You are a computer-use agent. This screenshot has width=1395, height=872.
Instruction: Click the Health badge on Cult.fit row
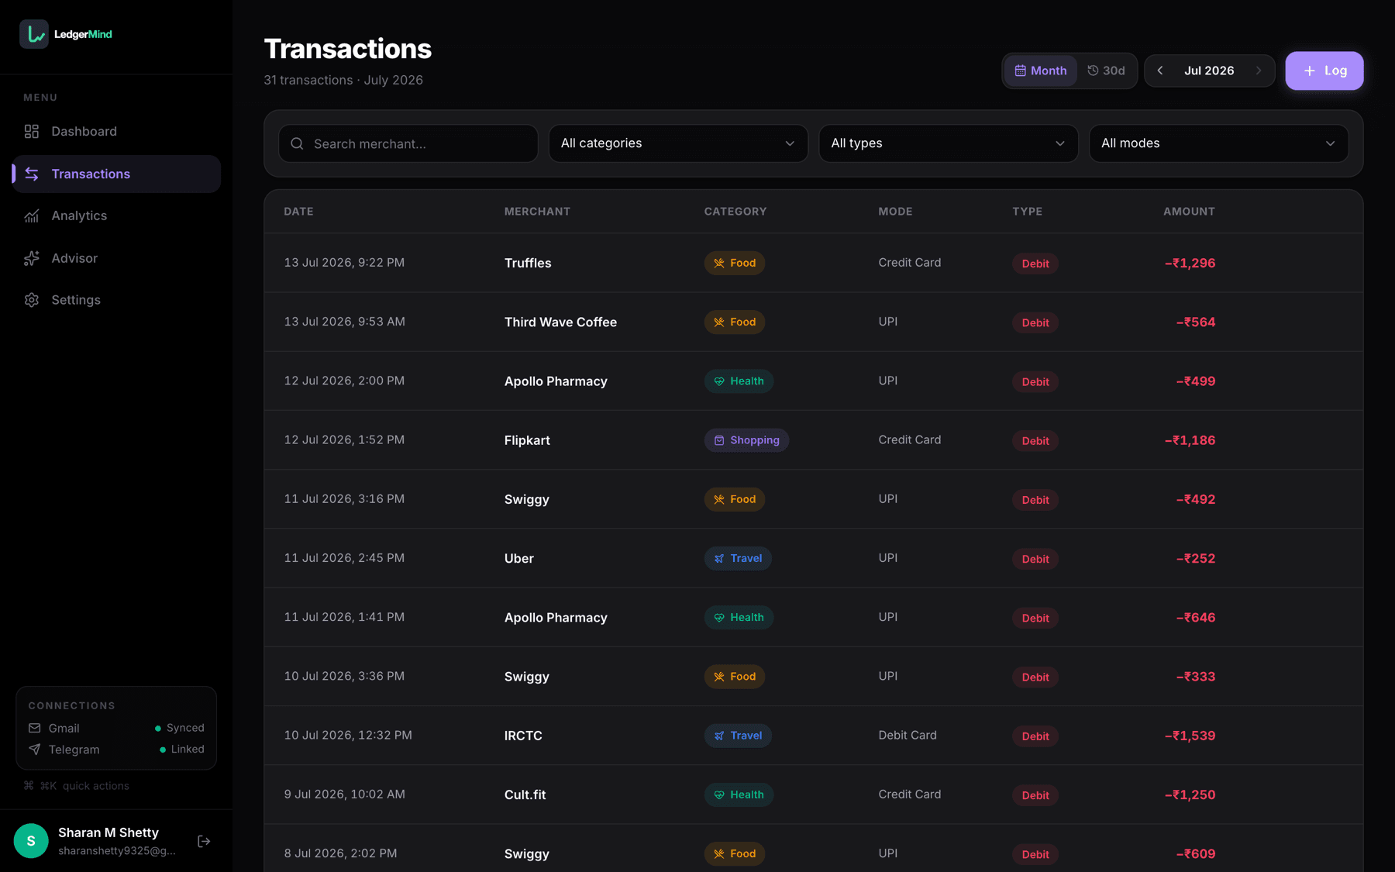point(739,794)
